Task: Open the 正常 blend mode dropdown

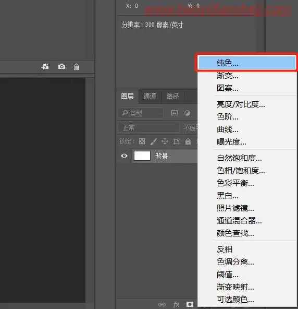Action: click(x=149, y=127)
